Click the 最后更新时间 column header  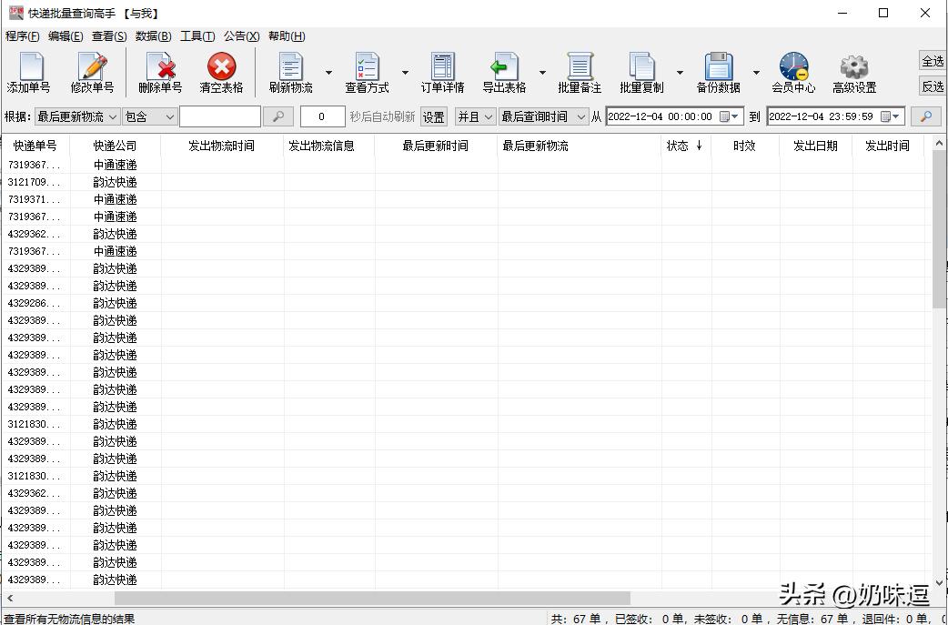coord(435,146)
